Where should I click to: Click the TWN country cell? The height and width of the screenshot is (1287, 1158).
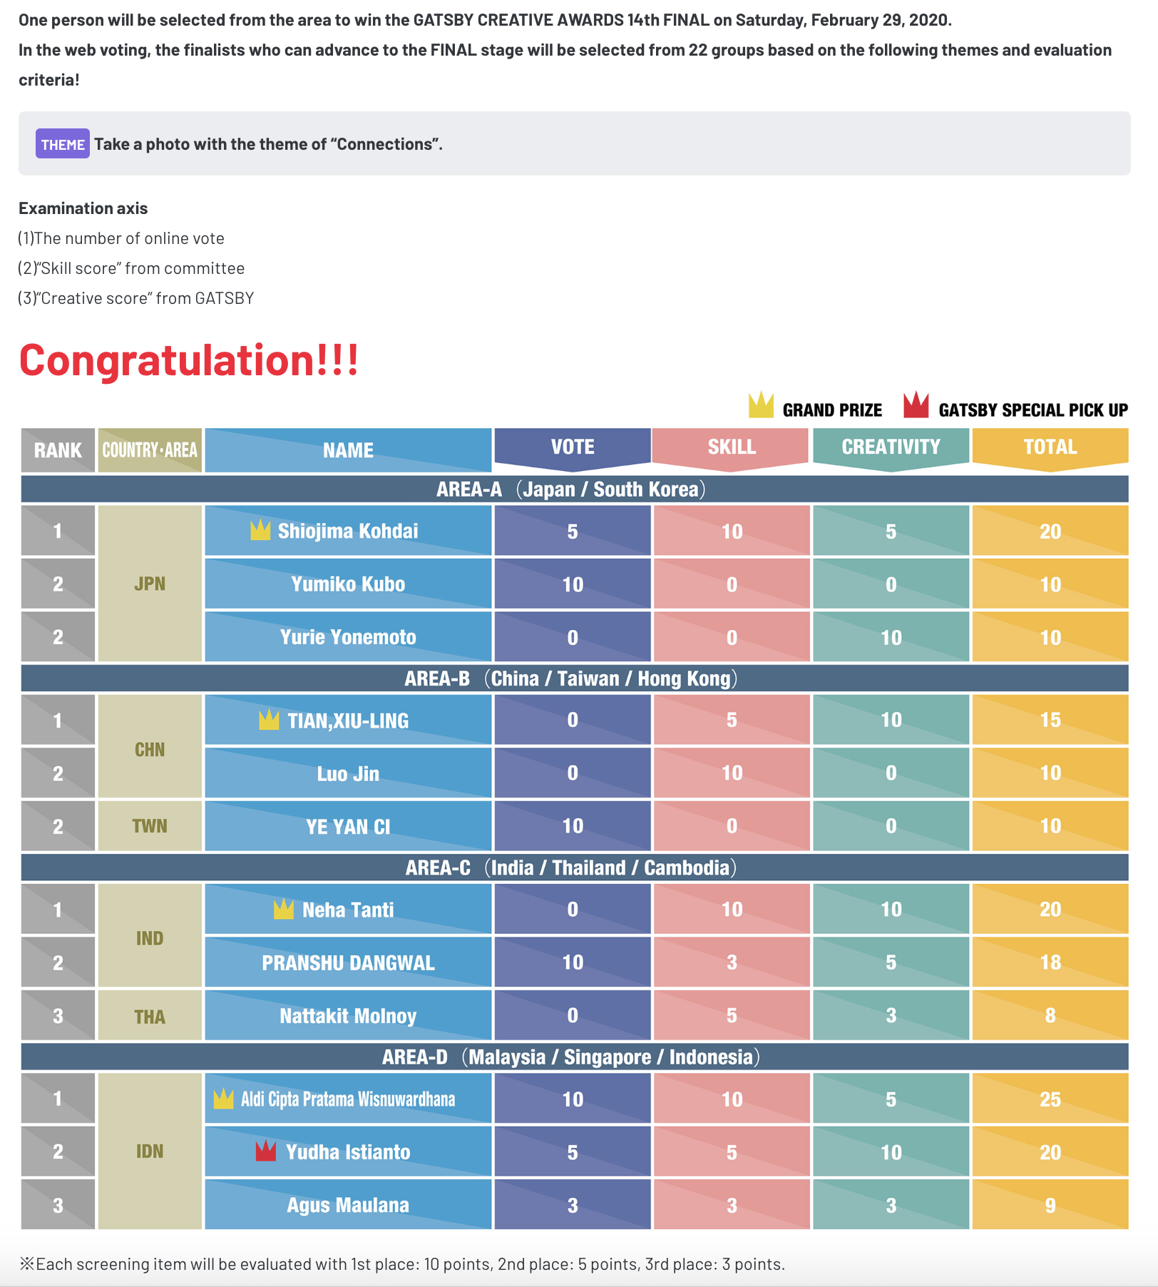point(150,826)
